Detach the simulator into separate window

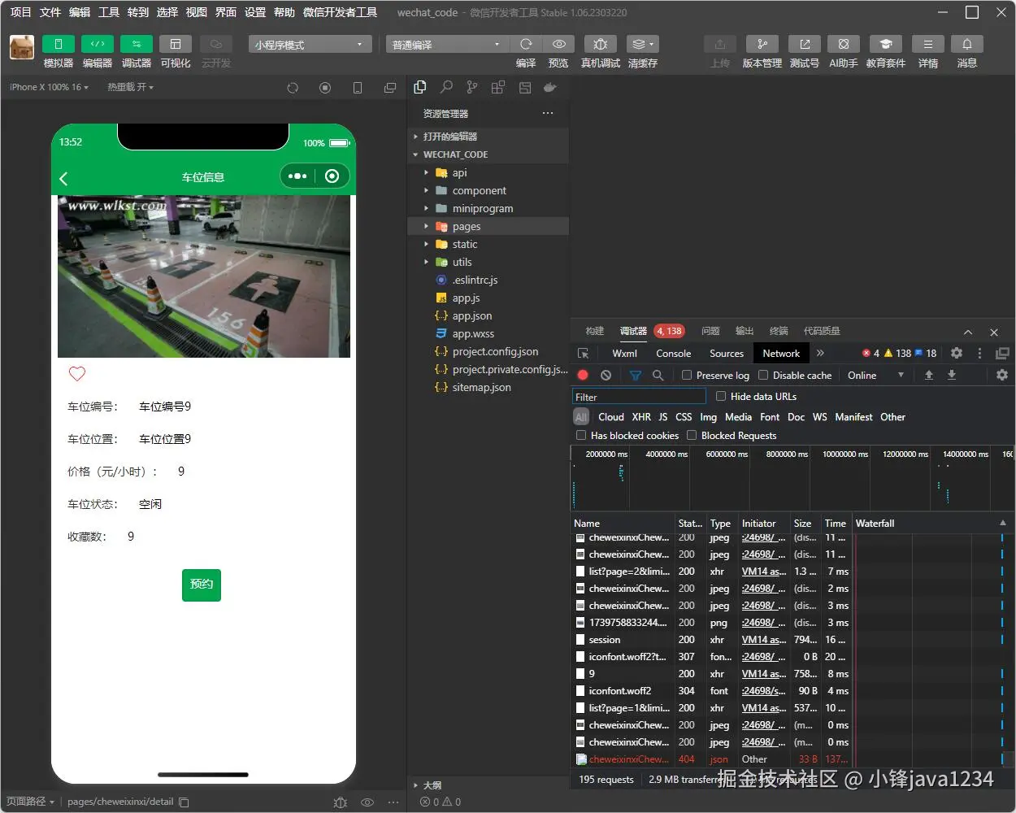pyautogui.click(x=390, y=88)
